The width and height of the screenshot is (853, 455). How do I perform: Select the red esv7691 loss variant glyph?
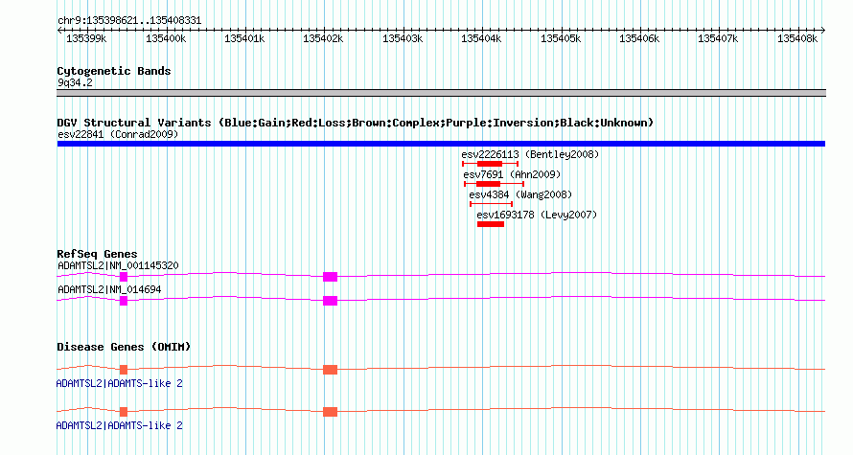point(494,184)
